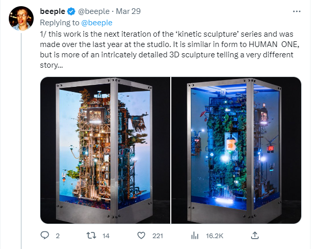Open the left daylight sculpture photo

pos(105,150)
